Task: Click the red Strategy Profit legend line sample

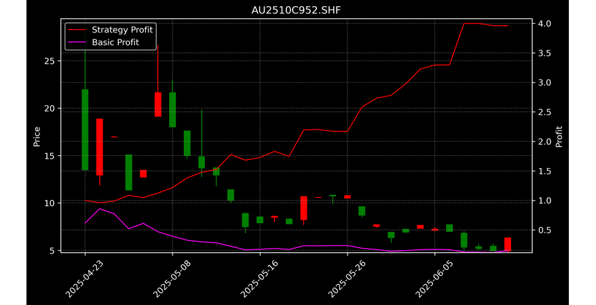Action: point(77,30)
